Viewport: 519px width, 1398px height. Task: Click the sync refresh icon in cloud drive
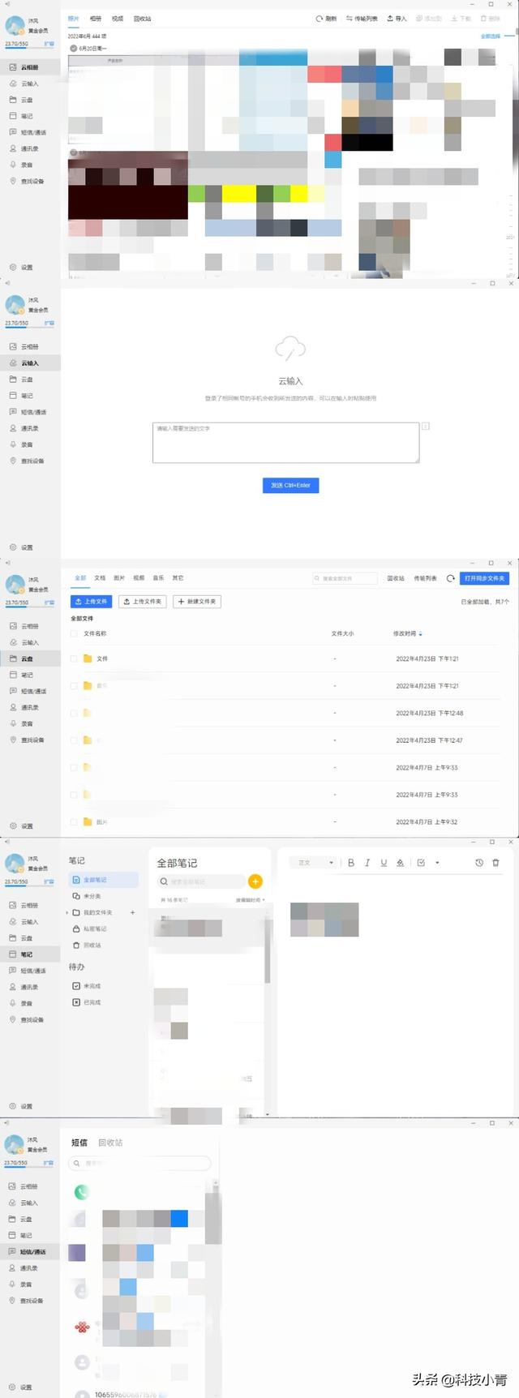pos(451,578)
